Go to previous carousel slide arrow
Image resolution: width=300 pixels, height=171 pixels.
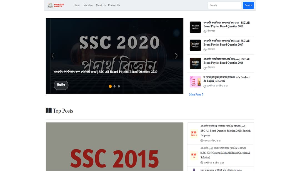pos(53,56)
